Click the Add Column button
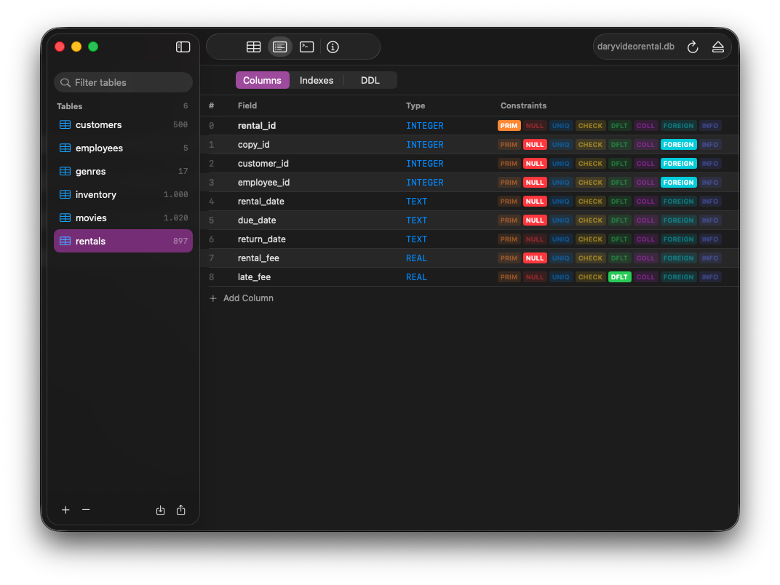The width and height of the screenshot is (780, 585). pos(242,298)
